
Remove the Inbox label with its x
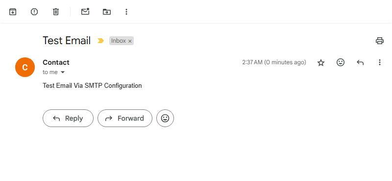pyautogui.click(x=130, y=41)
